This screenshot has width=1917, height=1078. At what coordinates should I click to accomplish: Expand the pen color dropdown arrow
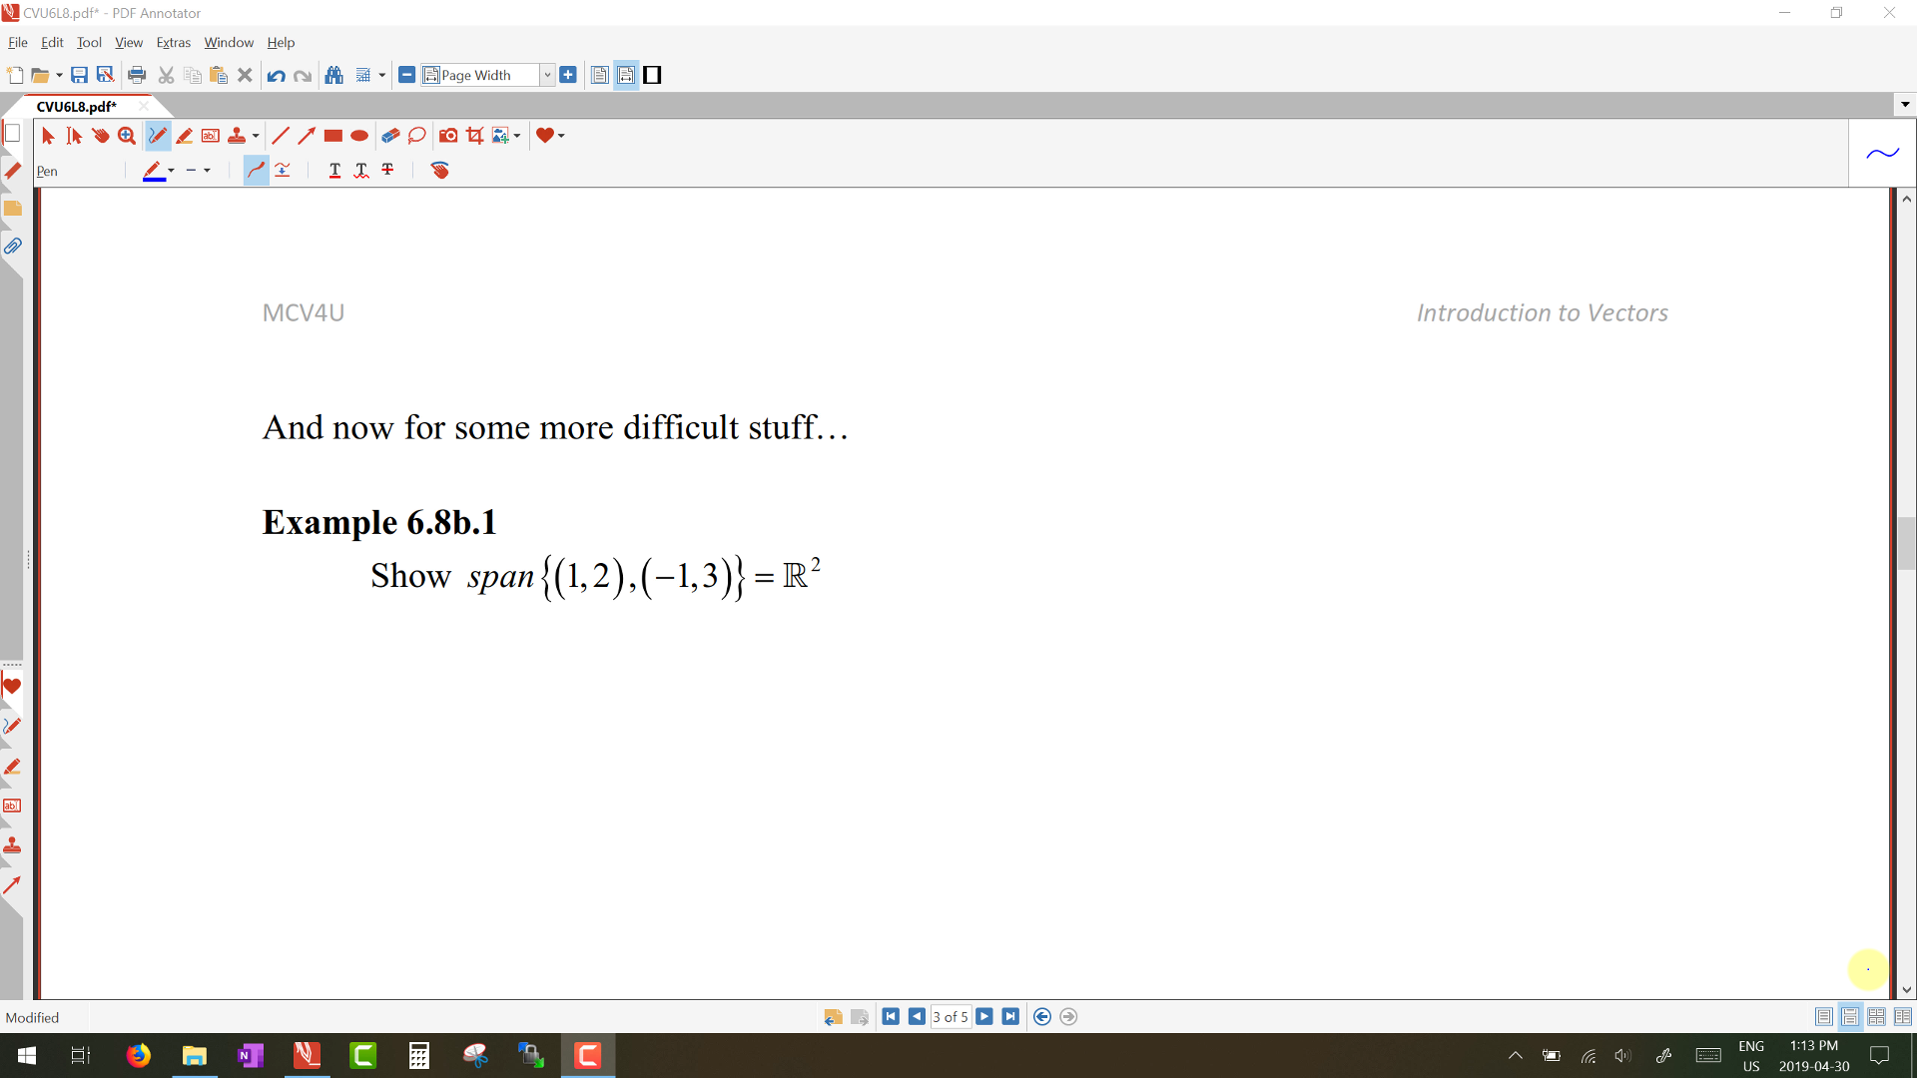[172, 171]
